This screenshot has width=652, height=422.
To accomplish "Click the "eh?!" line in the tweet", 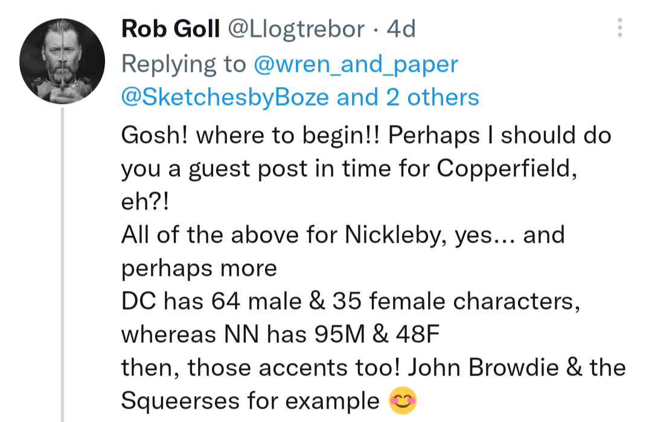I will (146, 201).
